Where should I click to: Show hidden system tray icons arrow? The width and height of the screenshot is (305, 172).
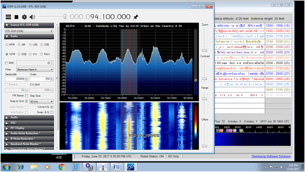coord(266,167)
